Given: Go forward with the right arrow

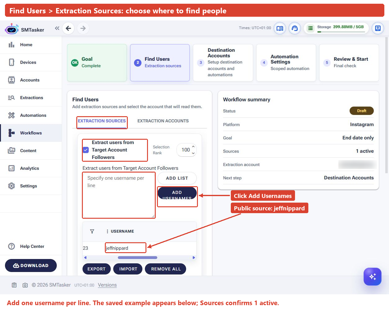Looking at the screenshot, I should tap(83, 28).
